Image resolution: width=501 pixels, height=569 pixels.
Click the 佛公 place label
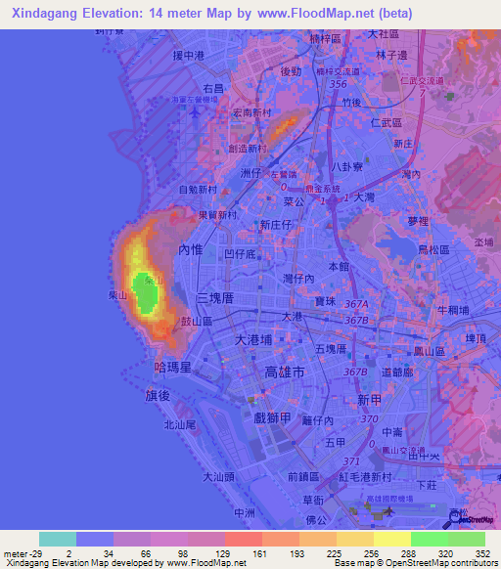point(316,520)
